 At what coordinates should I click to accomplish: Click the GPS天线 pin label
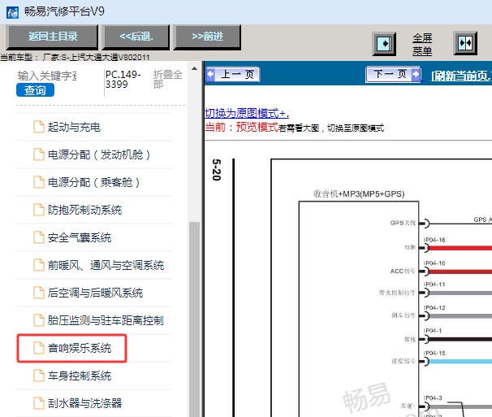(x=403, y=223)
